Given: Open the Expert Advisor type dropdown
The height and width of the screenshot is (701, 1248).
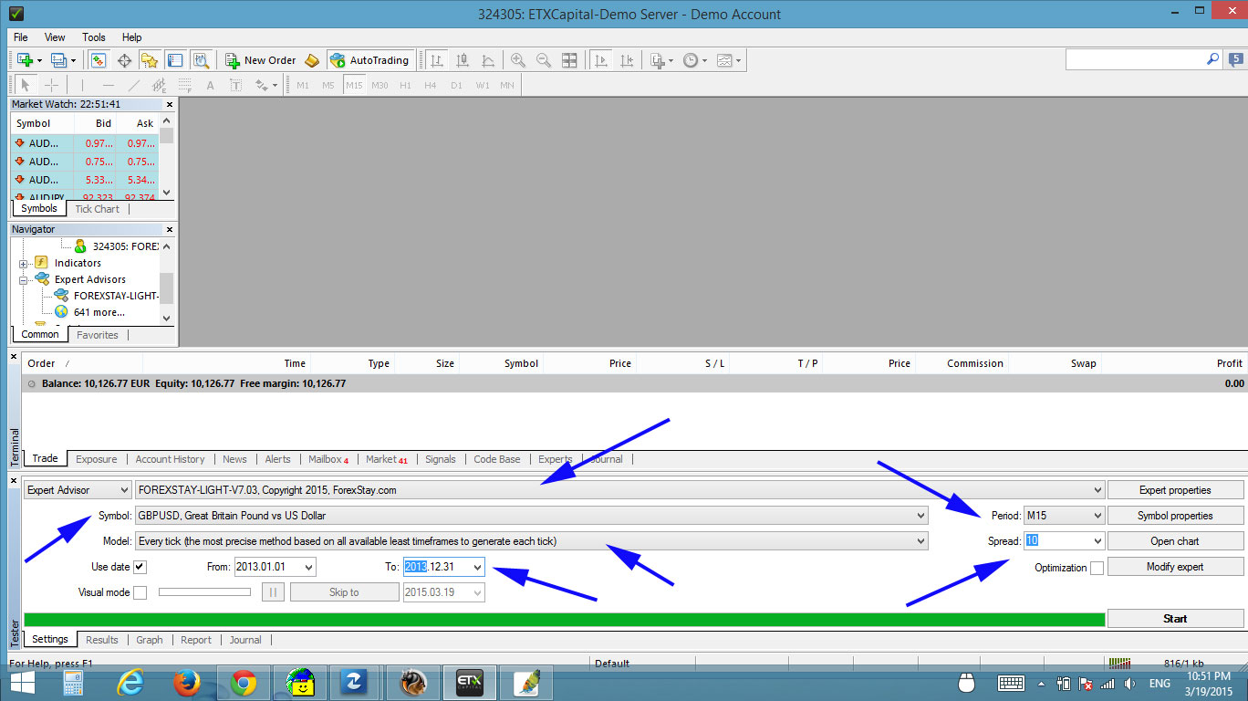Looking at the screenshot, I should 78,490.
